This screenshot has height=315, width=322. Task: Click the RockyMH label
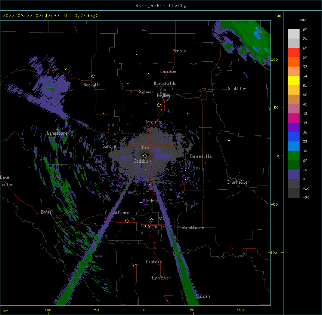tap(92, 85)
